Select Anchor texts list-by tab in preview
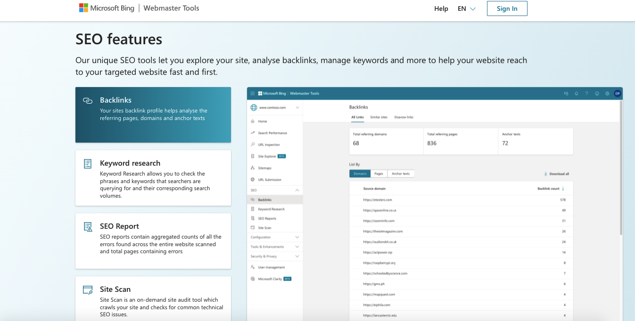Viewport: 635px width, 321px height. point(401,174)
